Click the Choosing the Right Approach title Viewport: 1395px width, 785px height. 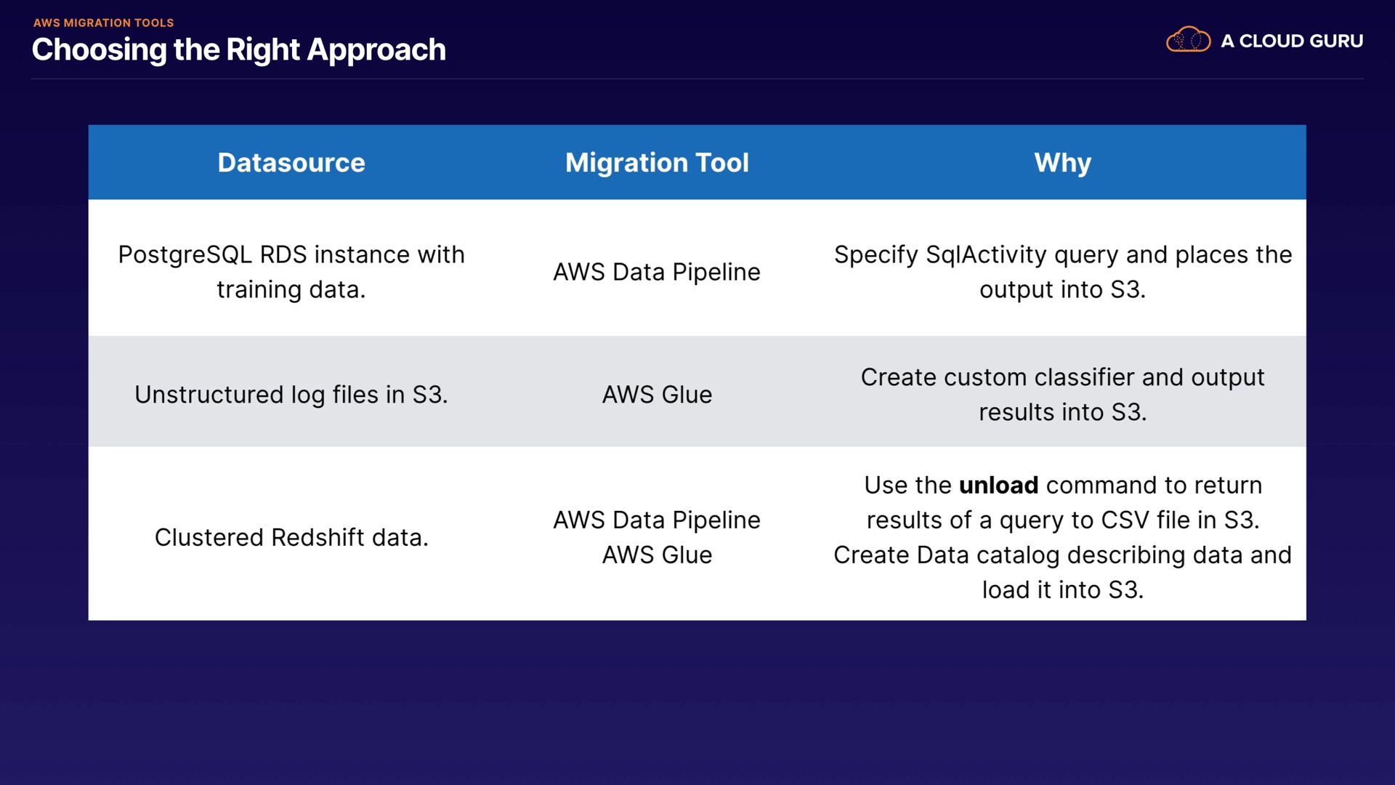(x=238, y=50)
